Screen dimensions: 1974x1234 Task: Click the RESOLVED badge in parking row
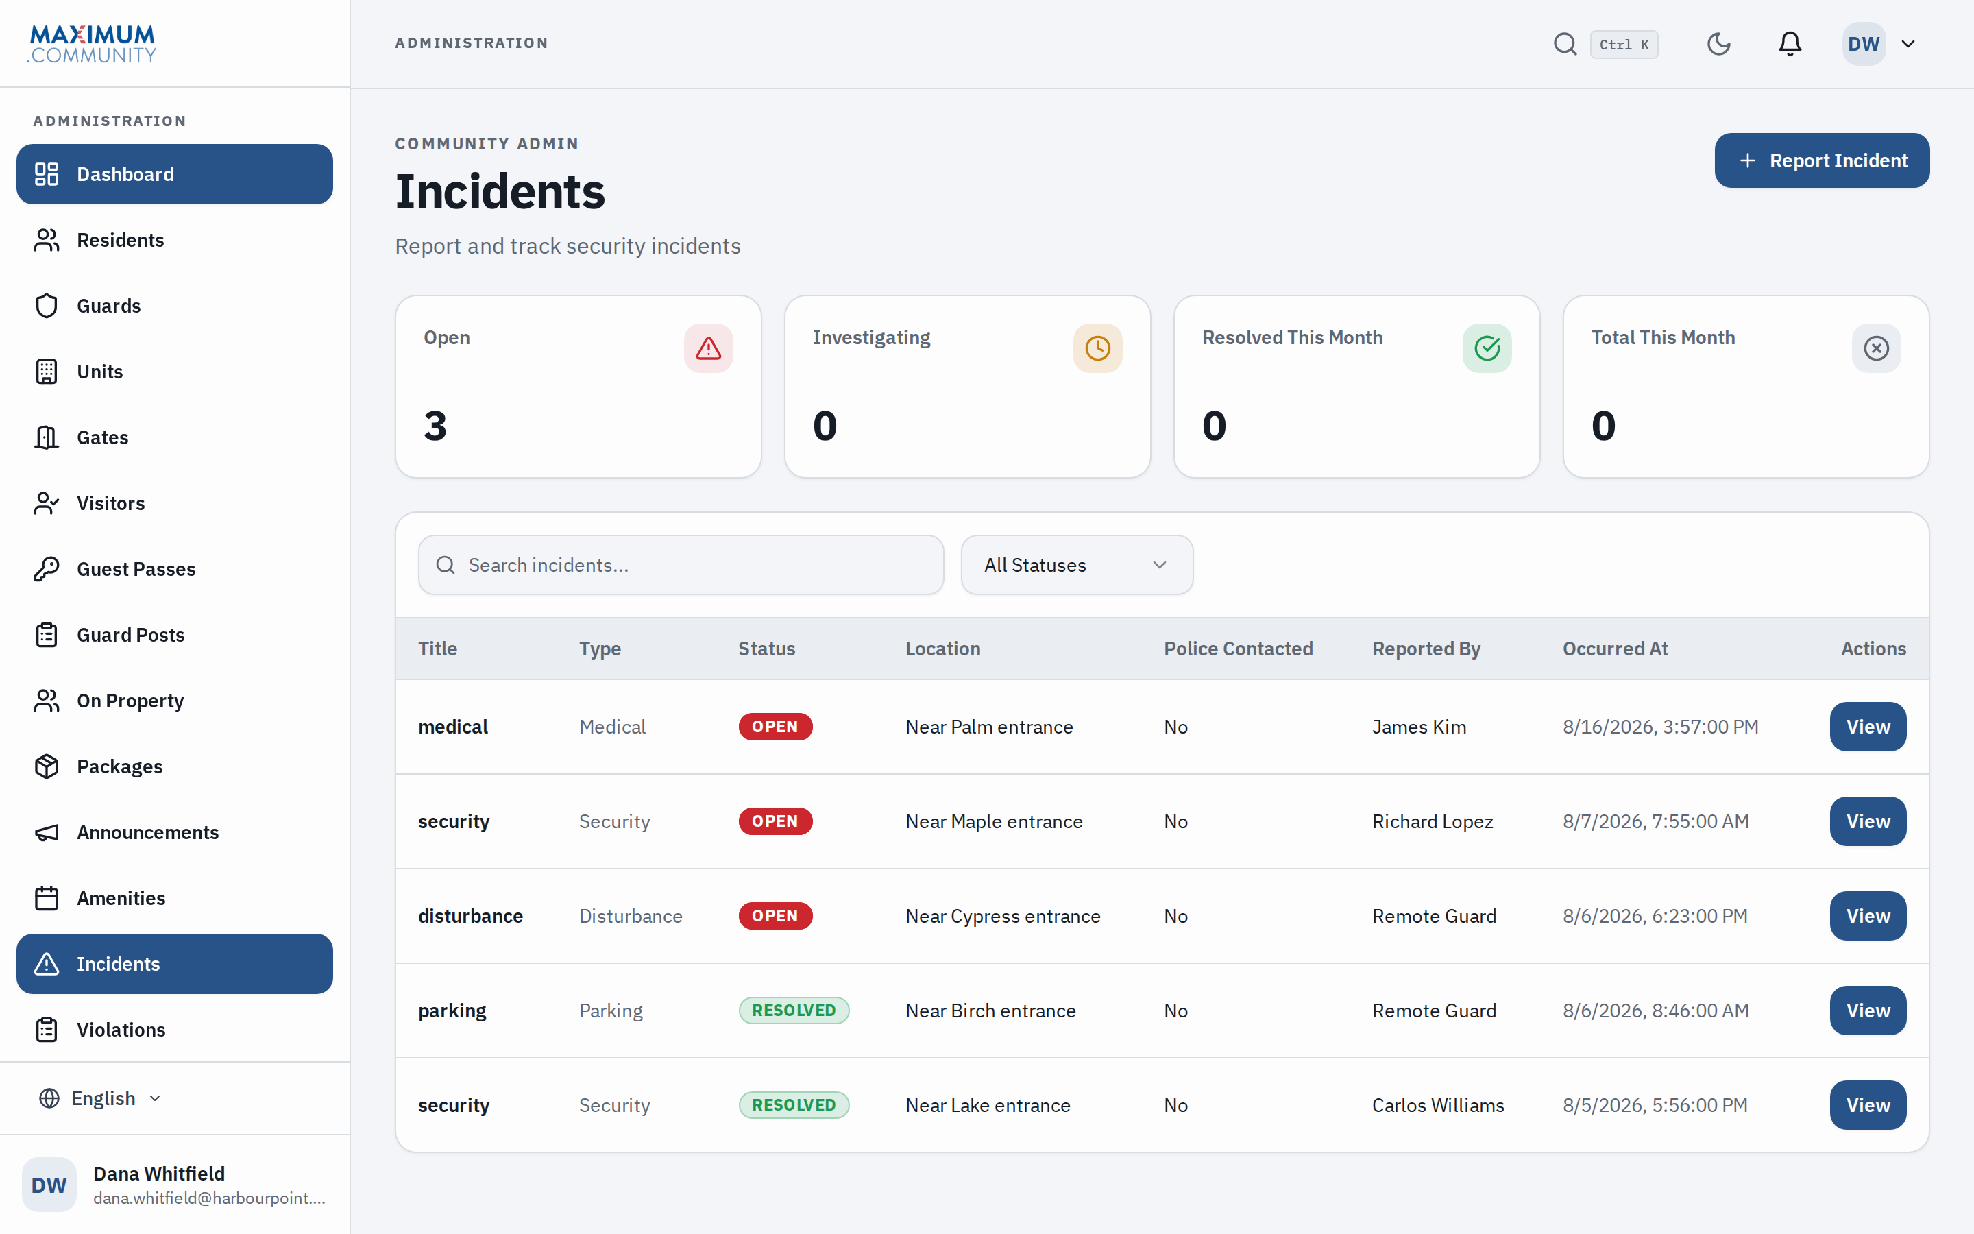[794, 1011]
